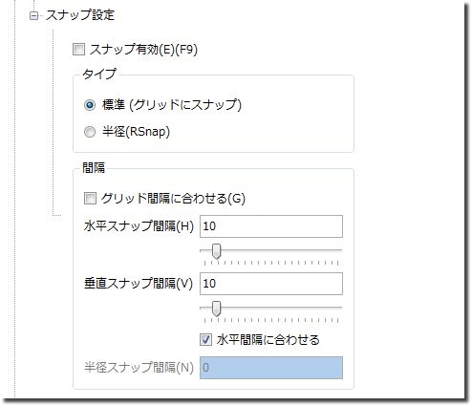Click the 水平スナップ間隔(H) label
Viewport: 472px width, 406px height.
pyautogui.click(x=139, y=226)
